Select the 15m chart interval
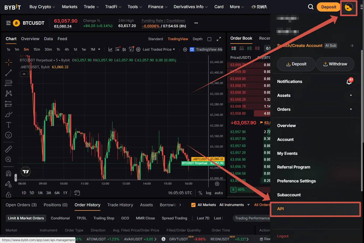Image resolution: width=364 pixels, height=243 pixels. [x=37, y=49]
